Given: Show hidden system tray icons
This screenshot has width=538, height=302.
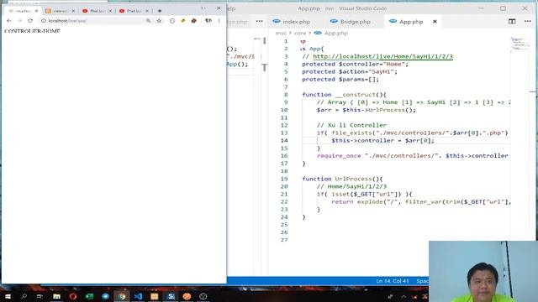Looking at the screenshot, I should pyautogui.click(x=403, y=296).
